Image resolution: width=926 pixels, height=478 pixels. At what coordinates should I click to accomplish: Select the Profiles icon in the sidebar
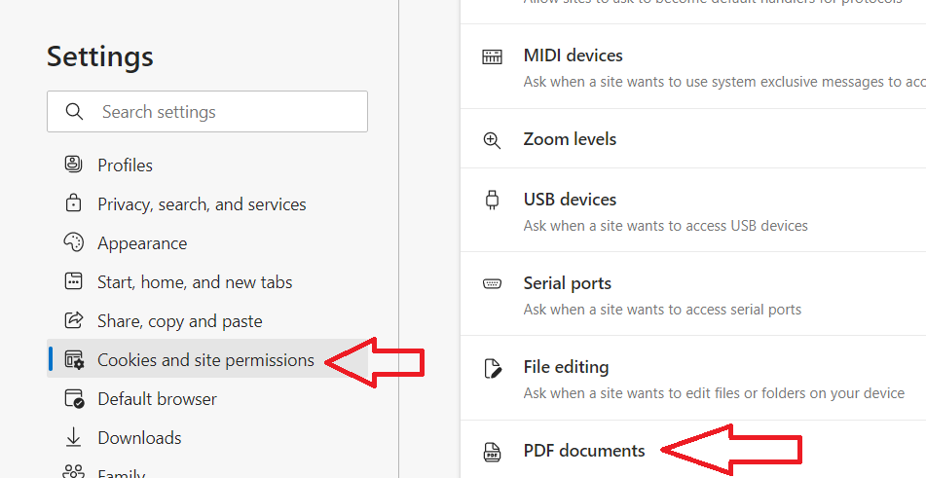[73, 165]
